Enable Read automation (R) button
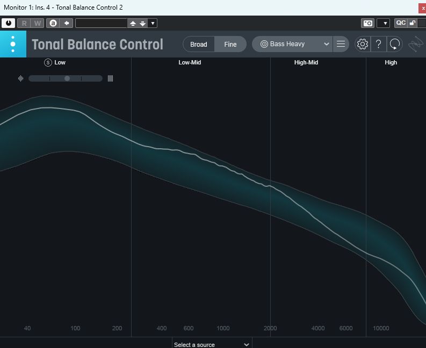 24,23
